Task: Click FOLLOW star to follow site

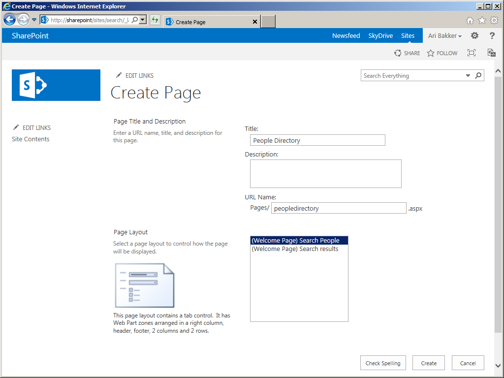Action: click(442, 53)
